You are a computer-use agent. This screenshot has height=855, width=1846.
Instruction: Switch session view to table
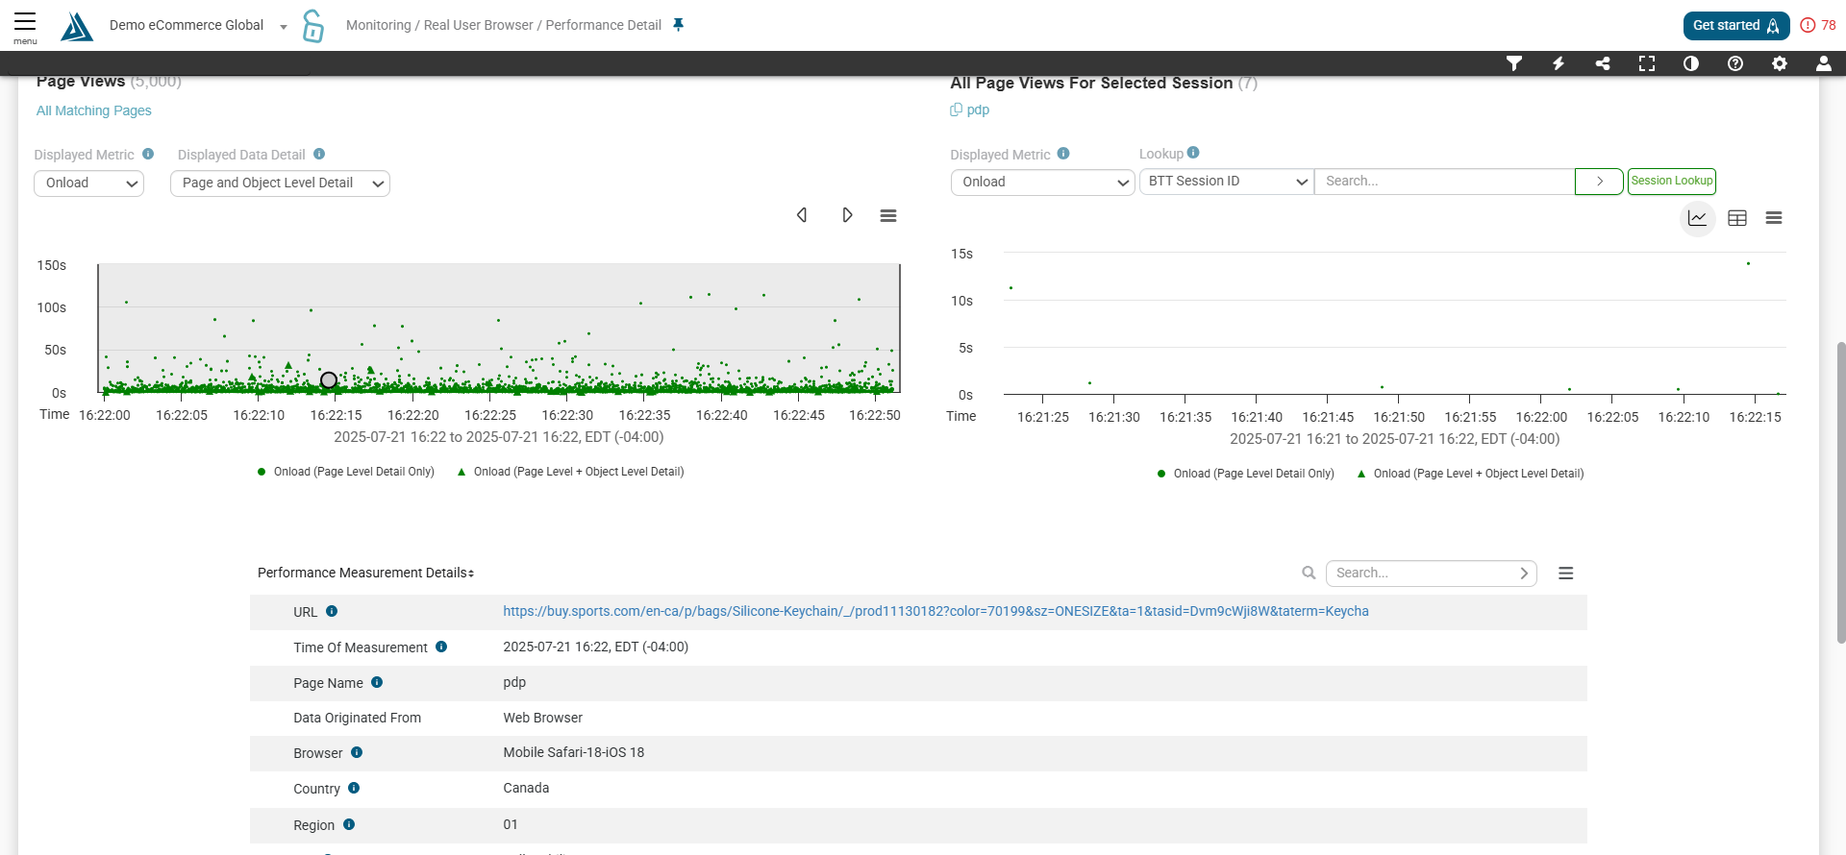click(1737, 218)
